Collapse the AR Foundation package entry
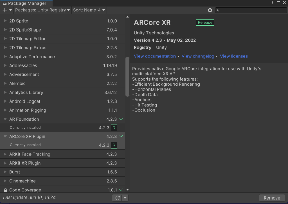Viewport: 288px width, 204px height. coord(4,119)
